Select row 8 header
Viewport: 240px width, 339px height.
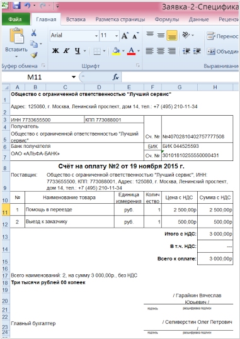coord(5,167)
